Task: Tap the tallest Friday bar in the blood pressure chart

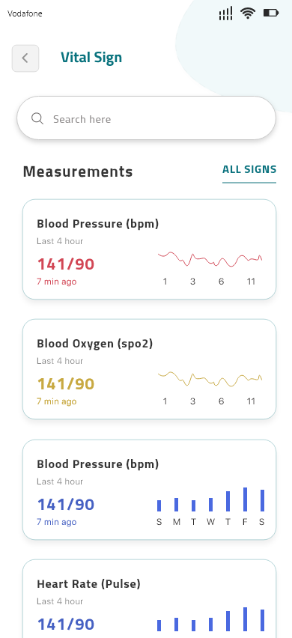Action: [x=246, y=499]
